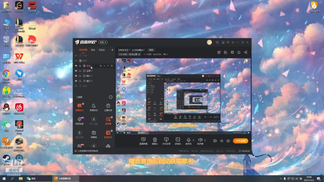Screen dimensions: 324x182
Task: Click the padlock icon in header toolbar
Action: 226,52
